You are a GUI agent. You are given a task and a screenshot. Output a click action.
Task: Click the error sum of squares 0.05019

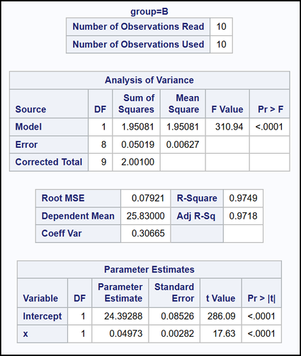137,144
